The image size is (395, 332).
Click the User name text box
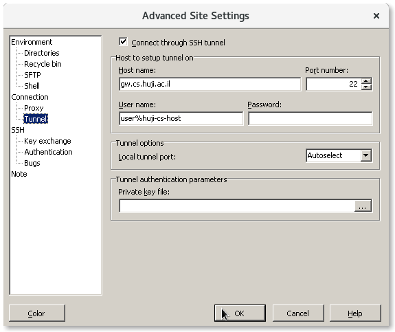point(181,118)
